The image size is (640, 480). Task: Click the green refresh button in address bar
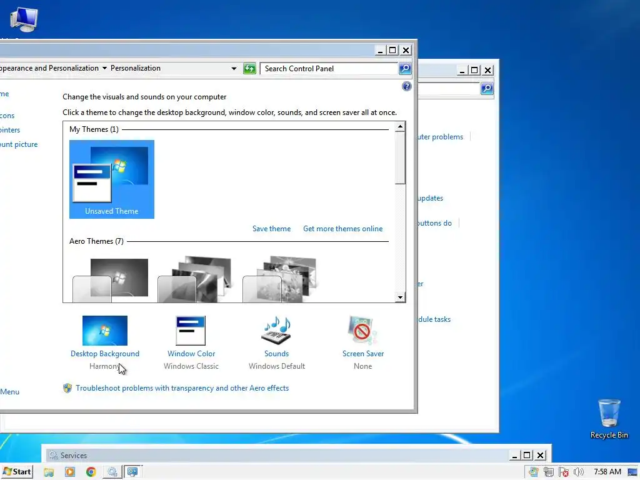point(249,69)
